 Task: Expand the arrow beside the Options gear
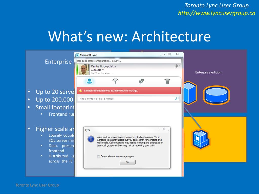tap(180, 66)
